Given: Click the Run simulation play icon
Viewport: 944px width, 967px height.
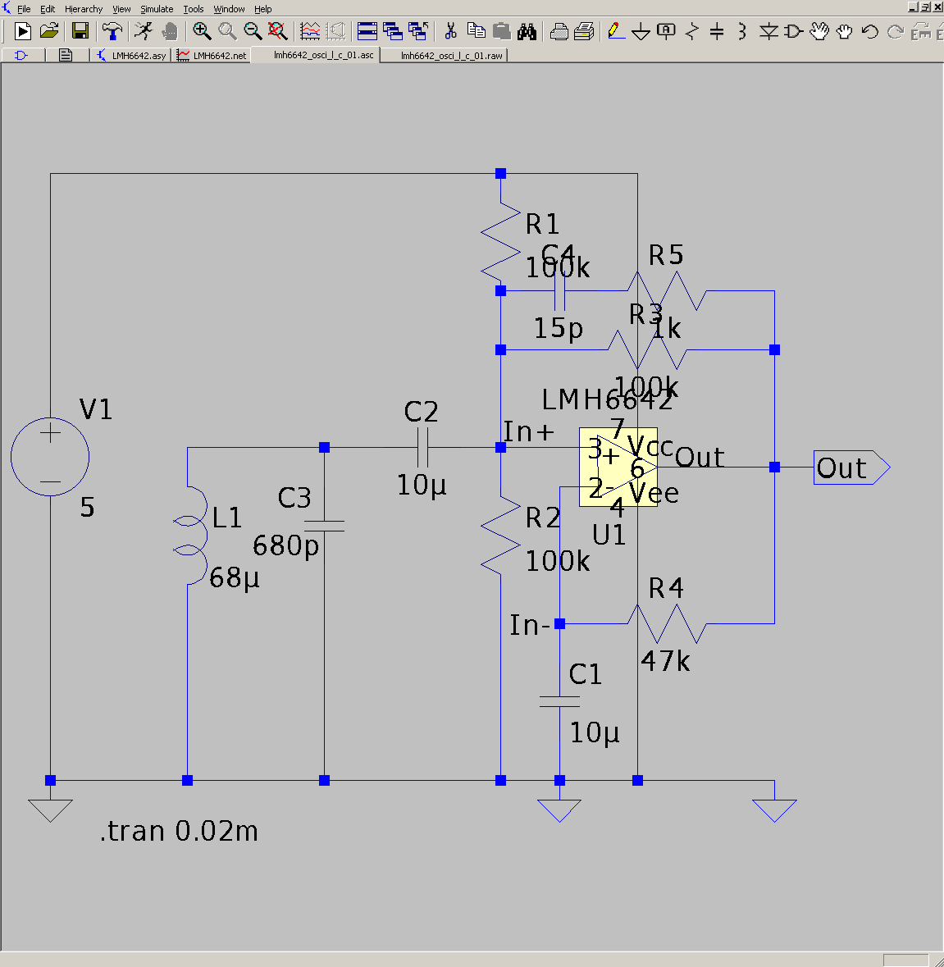Looking at the screenshot, I should (23, 31).
